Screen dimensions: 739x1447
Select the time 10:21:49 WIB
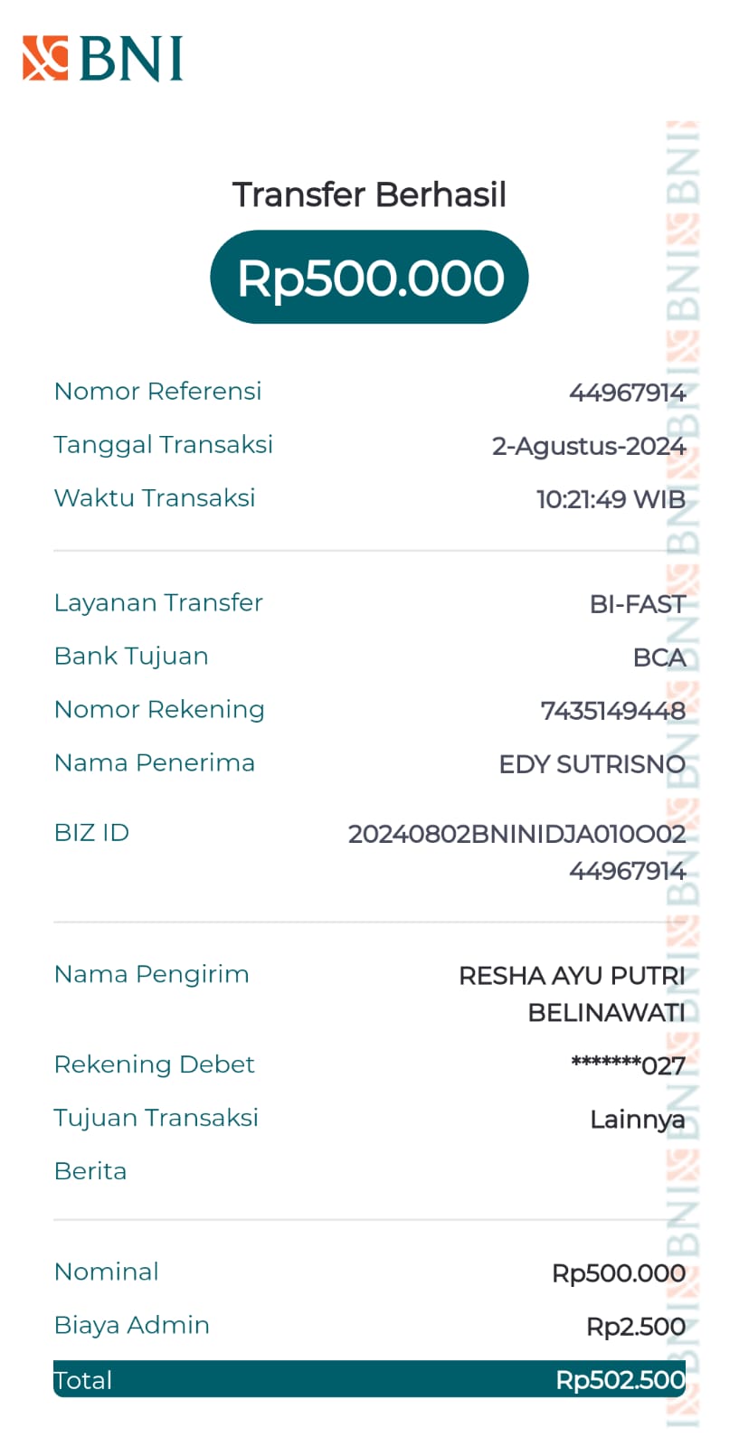click(611, 499)
